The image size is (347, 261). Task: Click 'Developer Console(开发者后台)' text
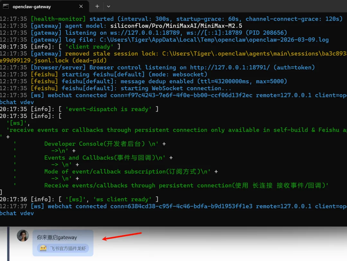pyautogui.click(x=94, y=144)
